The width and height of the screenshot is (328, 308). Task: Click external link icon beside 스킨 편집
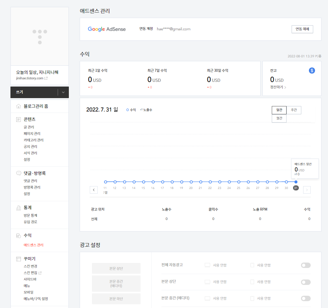coord(40,273)
